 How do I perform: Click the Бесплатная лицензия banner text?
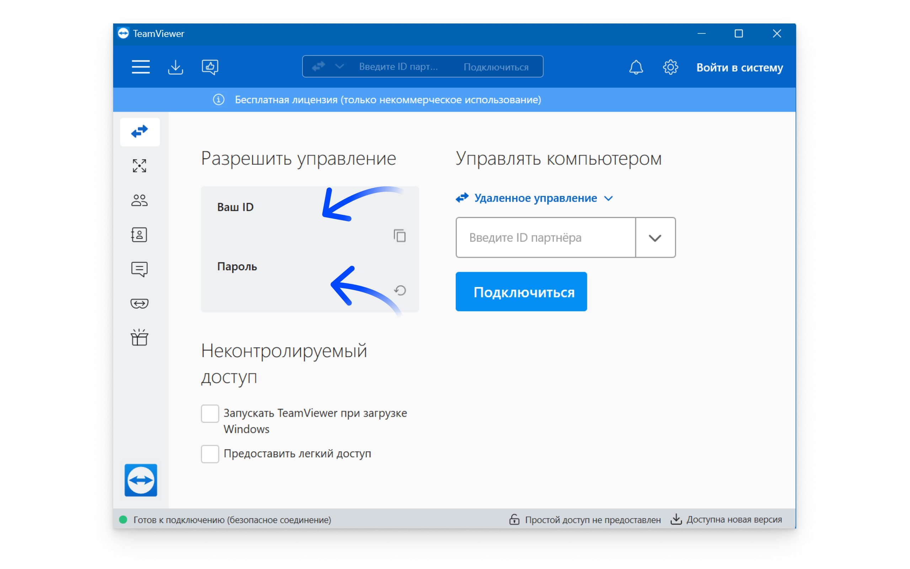click(x=388, y=100)
